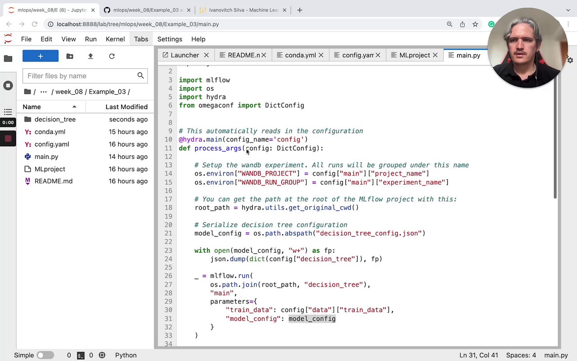
Task: Close the conda.yml tab
Action: pos(321,55)
